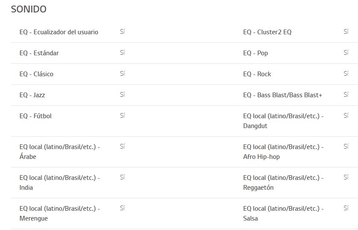Click the Sí value beside EQ - Jazz
The width and height of the screenshot is (358, 230).
click(122, 95)
